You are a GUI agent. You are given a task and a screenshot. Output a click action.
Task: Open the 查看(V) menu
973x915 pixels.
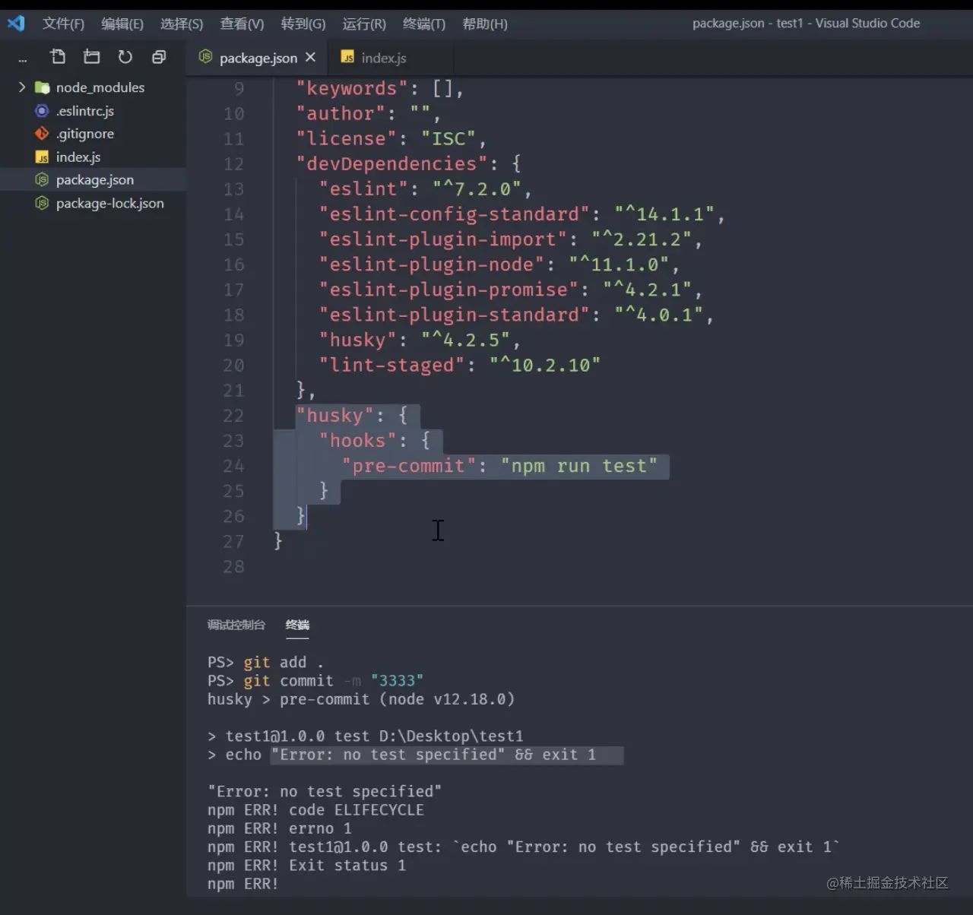click(x=242, y=24)
